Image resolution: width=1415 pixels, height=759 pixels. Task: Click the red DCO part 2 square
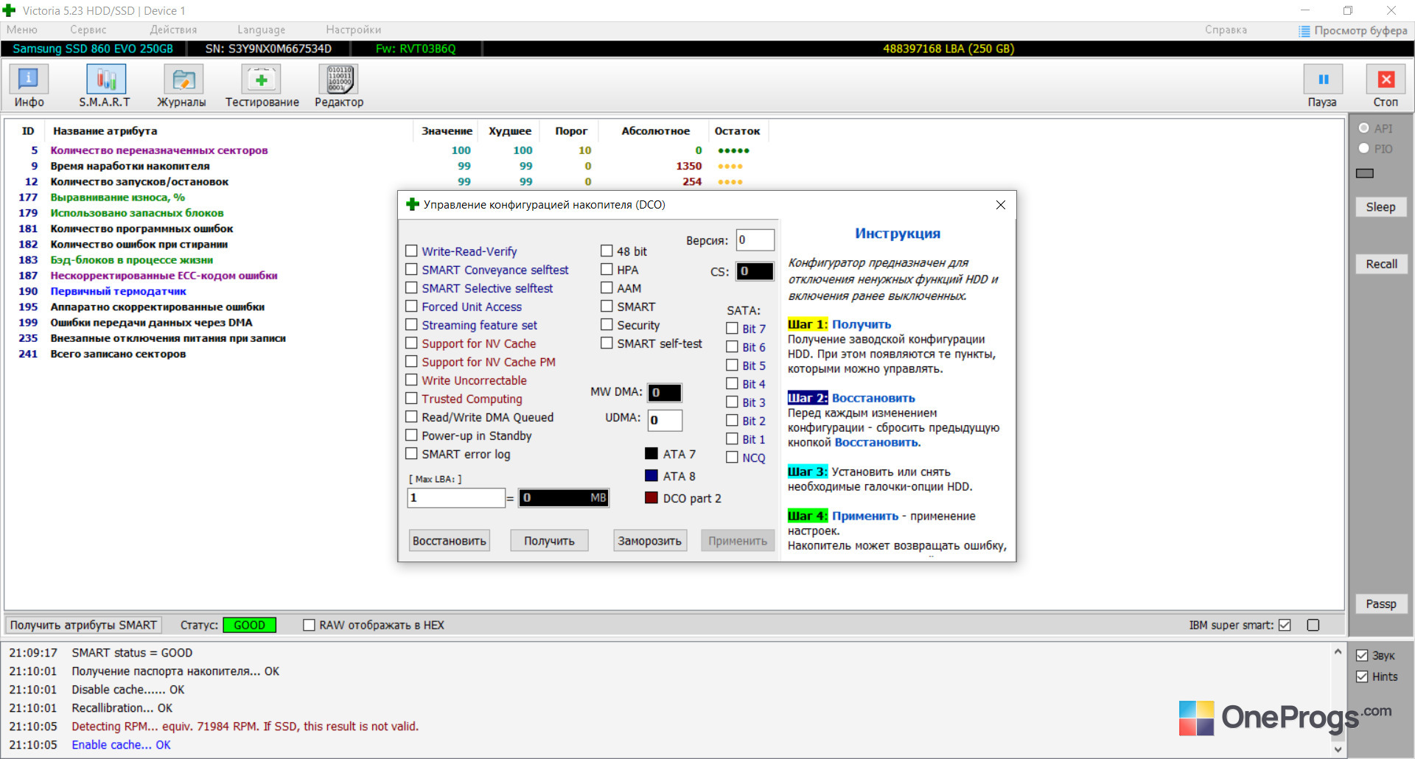tap(651, 498)
